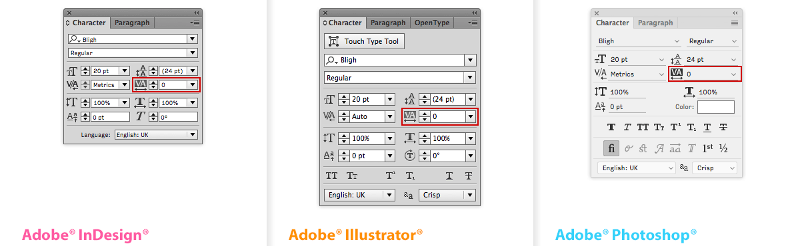Open Illustrator anti-aliasing Crisp dropdown
The image size is (800, 246).
point(447,195)
